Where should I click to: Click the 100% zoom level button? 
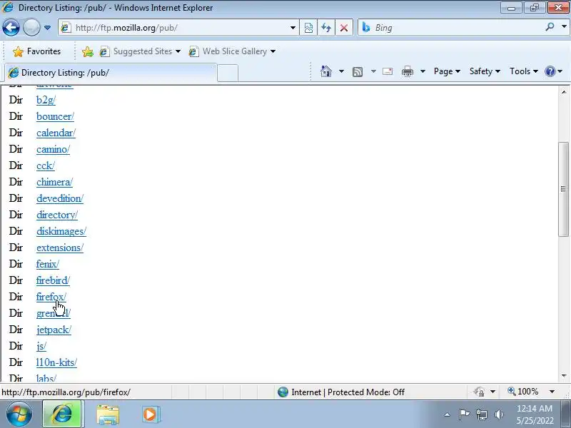tap(523, 392)
